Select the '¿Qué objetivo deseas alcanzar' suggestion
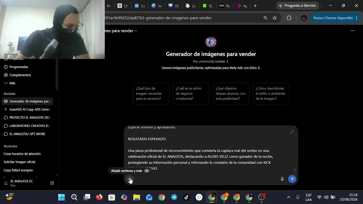 pyautogui.click(x=231, y=94)
